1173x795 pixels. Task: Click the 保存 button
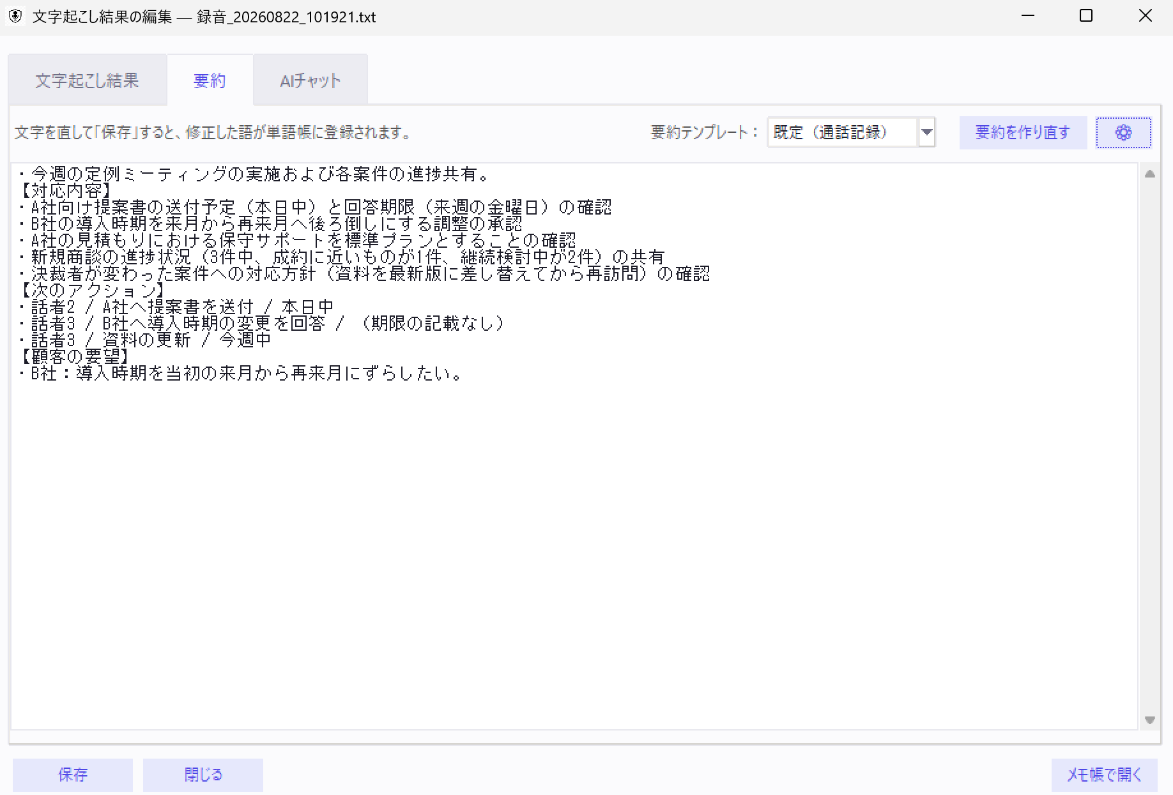73,775
